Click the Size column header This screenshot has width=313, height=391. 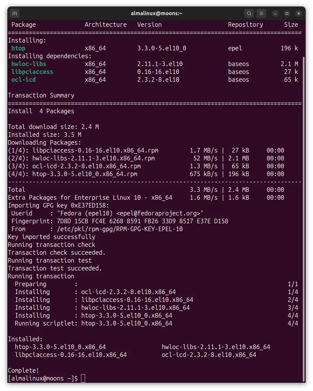pyautogui.click(x=291, y=25)
